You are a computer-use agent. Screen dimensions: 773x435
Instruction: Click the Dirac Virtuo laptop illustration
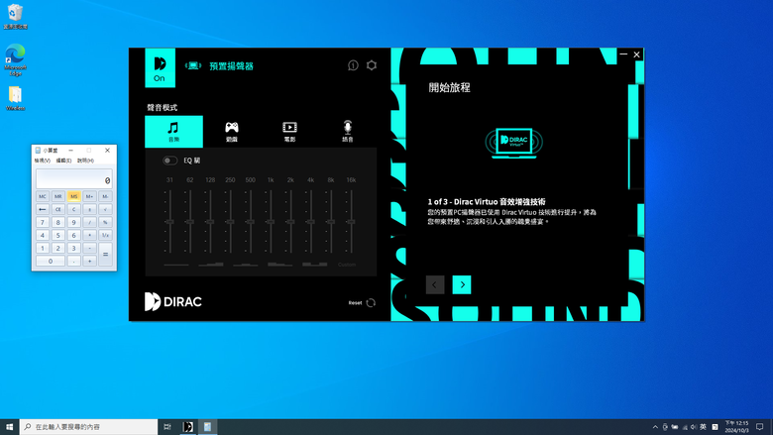[x=513, y=143]
